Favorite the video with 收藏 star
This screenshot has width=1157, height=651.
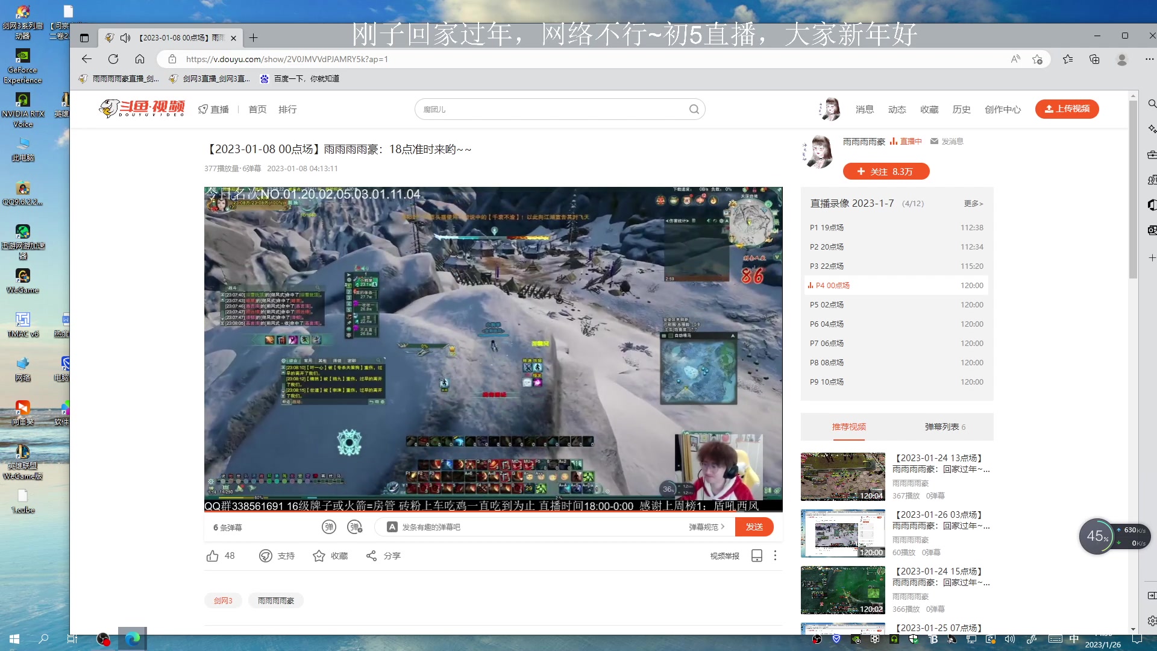coord(330,556)
